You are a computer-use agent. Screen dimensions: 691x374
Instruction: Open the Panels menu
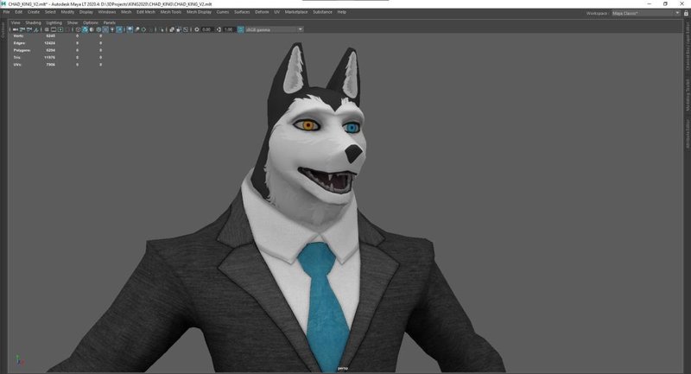click(x=110, y=22)
